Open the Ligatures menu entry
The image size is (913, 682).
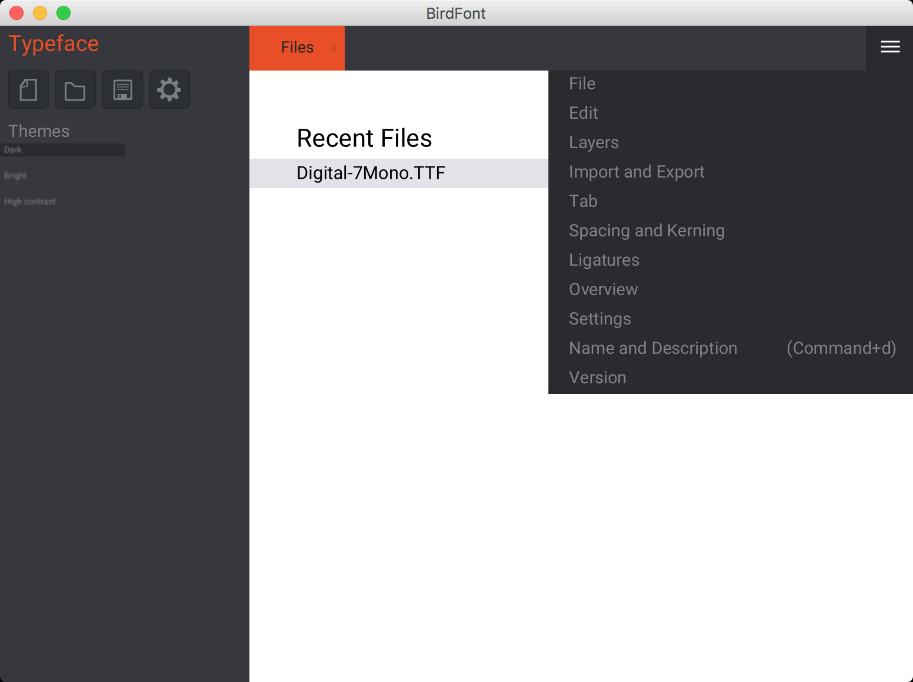(731, 260)
